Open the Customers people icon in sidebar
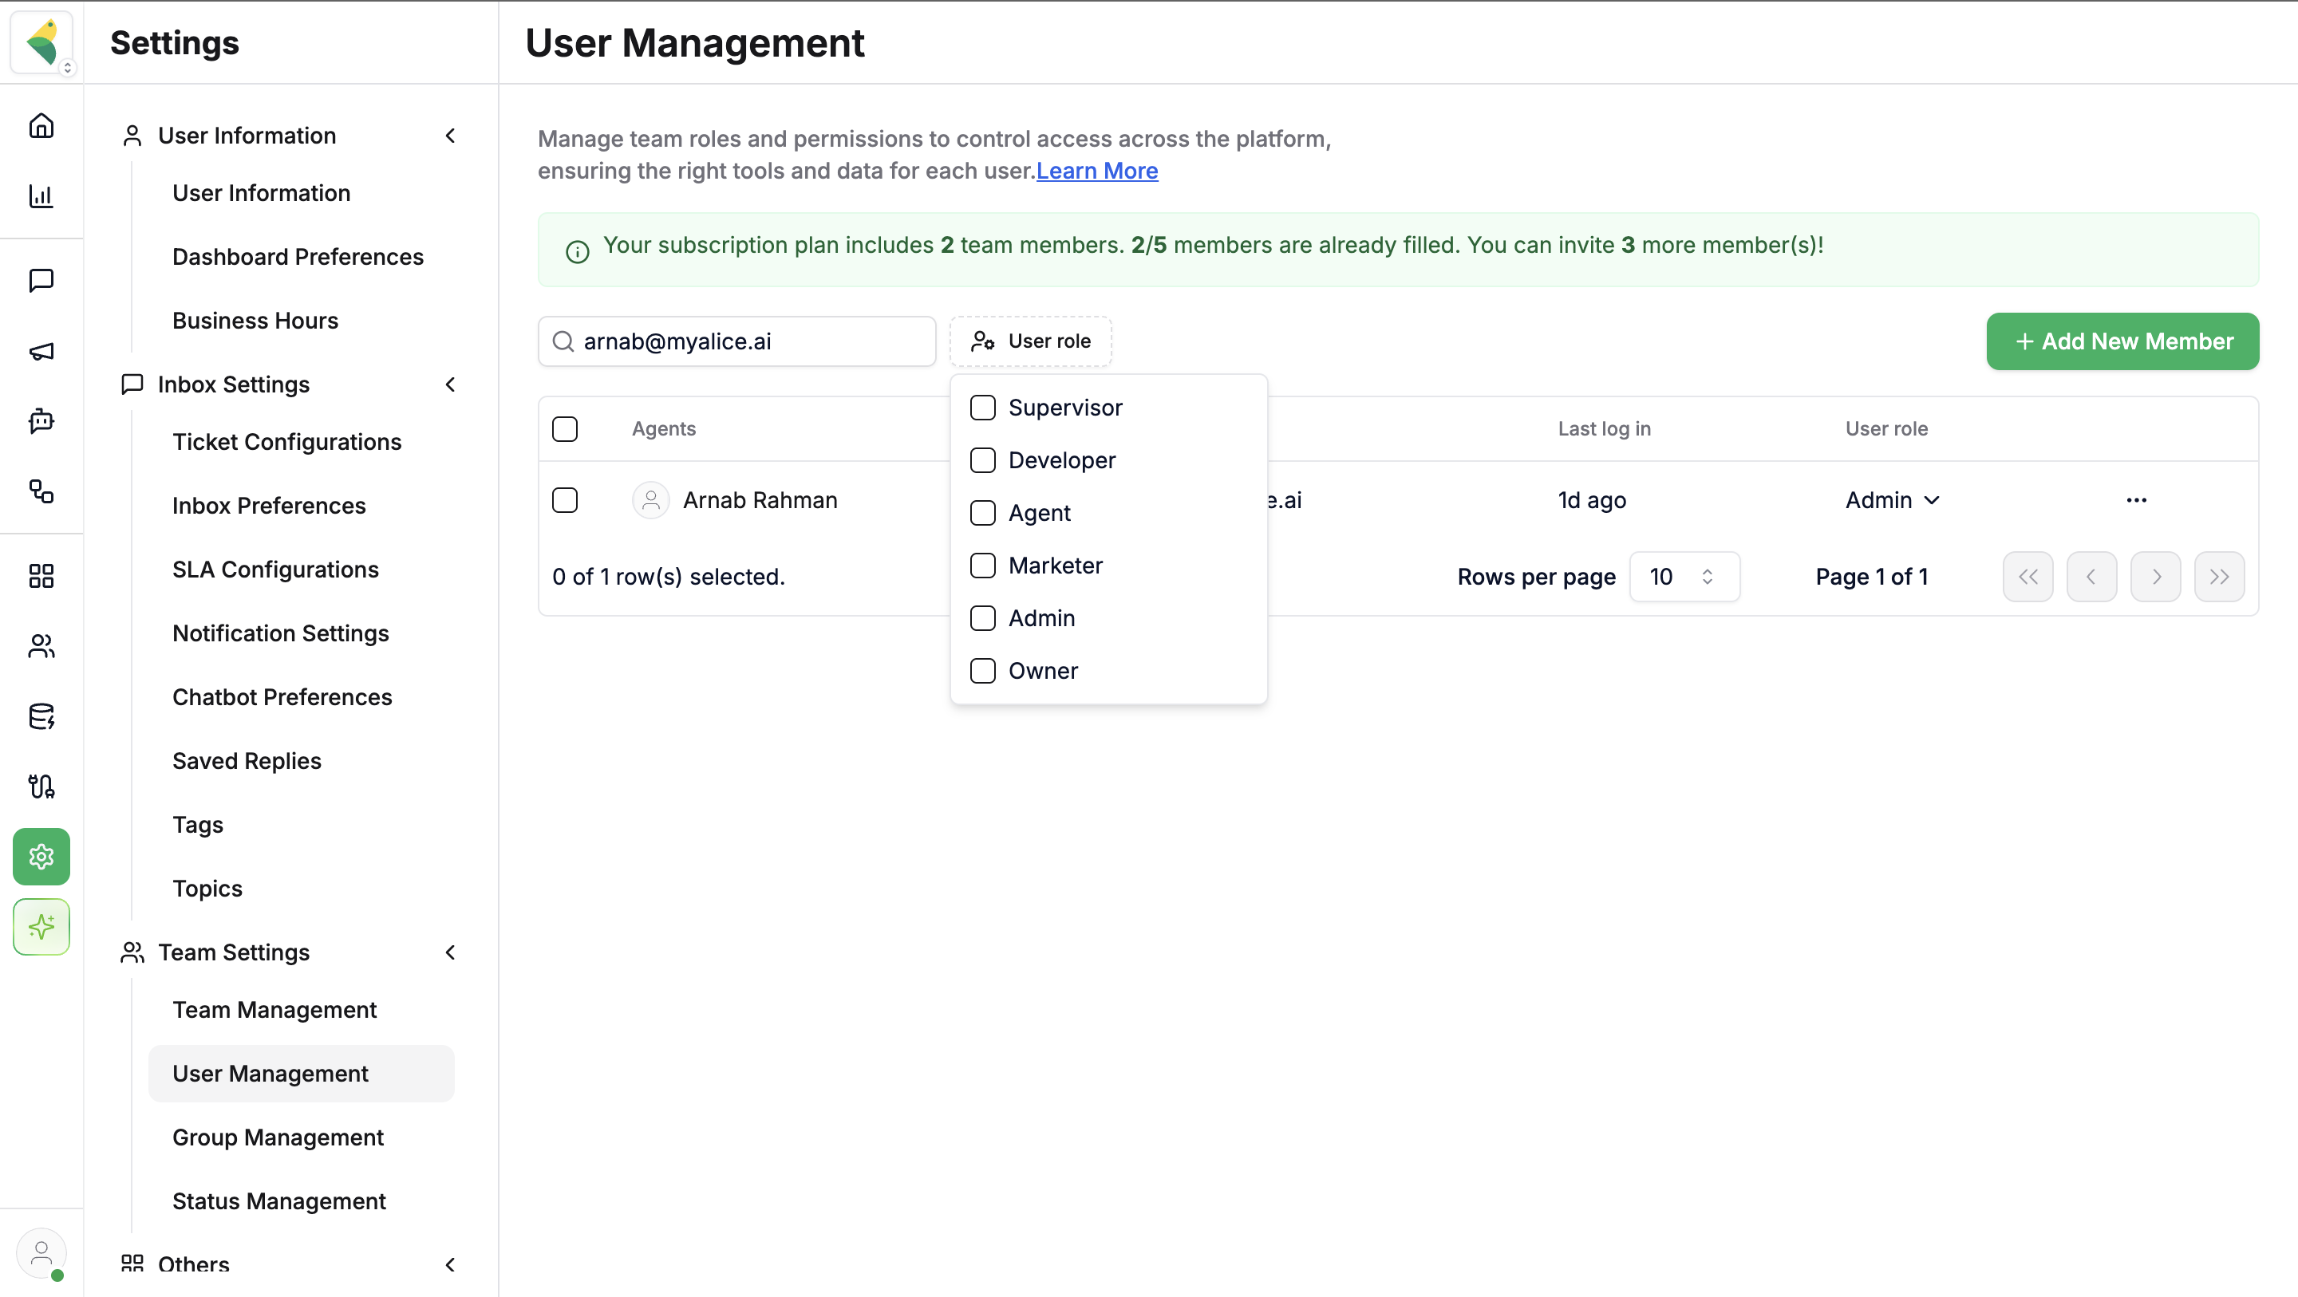 pyautogui.click(x=41, y=646)
